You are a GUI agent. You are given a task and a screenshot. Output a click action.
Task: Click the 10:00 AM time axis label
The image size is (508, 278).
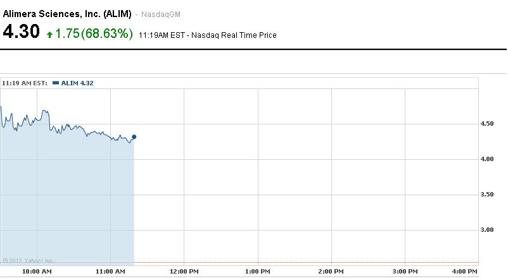click(x=37, y=272)
